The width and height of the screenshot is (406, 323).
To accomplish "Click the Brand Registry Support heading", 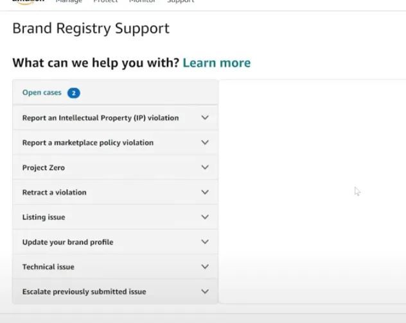I will click(x=91, y=29).
